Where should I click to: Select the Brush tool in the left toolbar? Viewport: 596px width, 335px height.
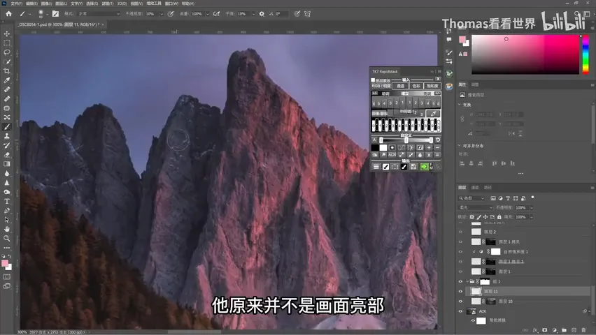pyautogui.click(x=7, y=127)
